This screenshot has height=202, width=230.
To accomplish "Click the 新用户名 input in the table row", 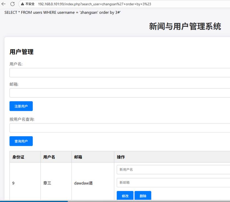I will point(173,170).
